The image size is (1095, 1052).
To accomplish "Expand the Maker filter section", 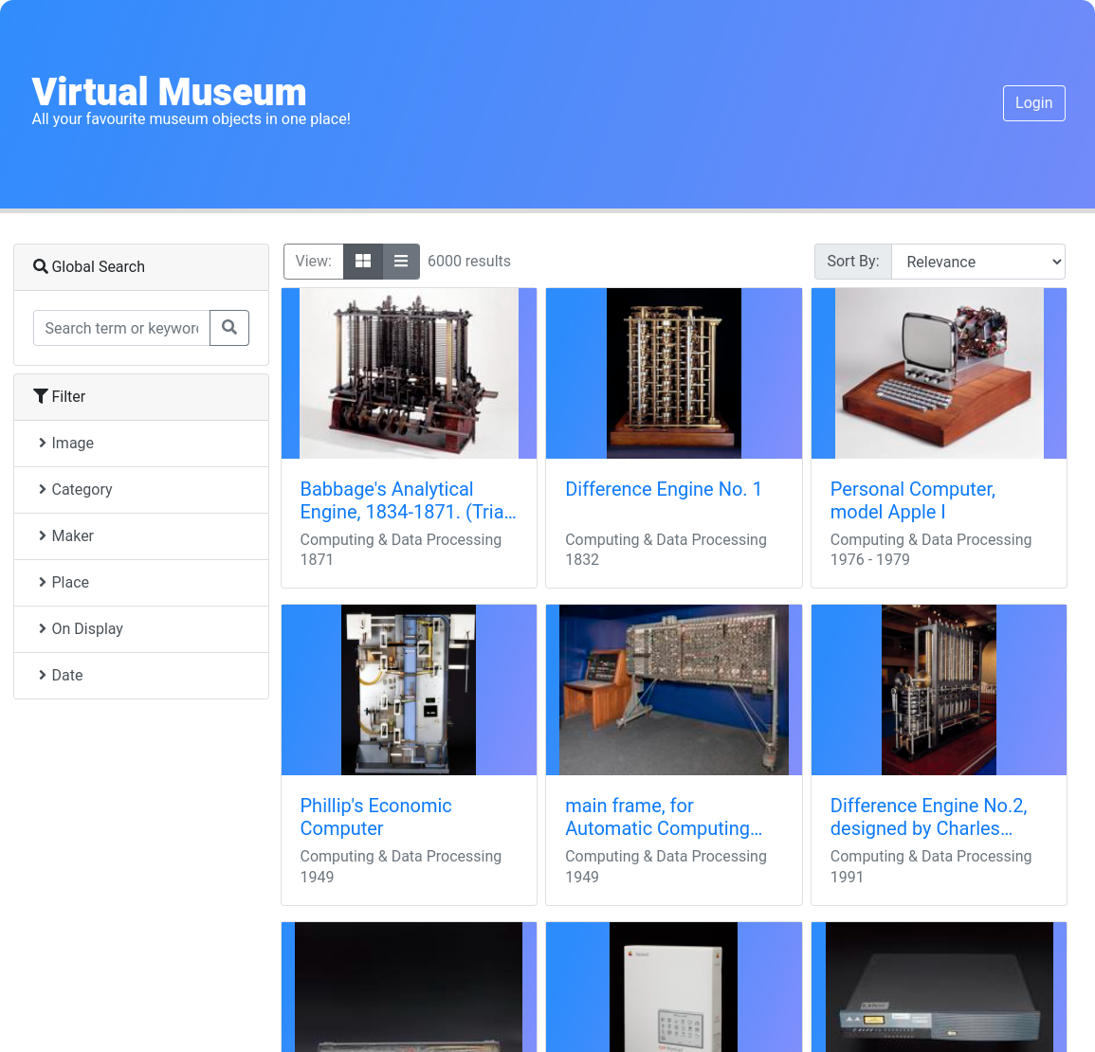I will pyautogui.click(x=73, y=535).
